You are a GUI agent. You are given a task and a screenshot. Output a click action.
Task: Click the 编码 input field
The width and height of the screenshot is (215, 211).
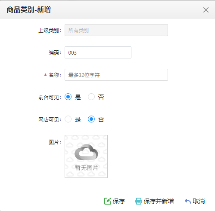98,52
